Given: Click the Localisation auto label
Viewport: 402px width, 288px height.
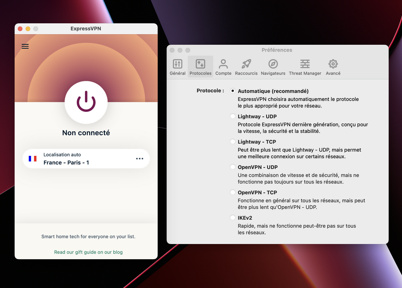Looking at the screenshot, I should pyautogui.click(x=62, y=155).
